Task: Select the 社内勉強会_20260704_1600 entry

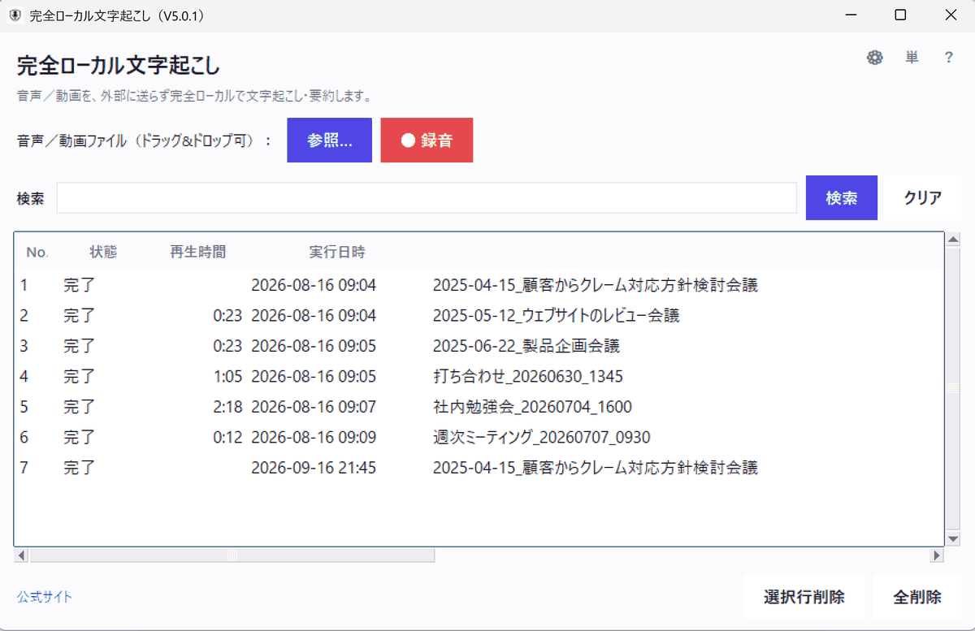Action: pos(479,407)
